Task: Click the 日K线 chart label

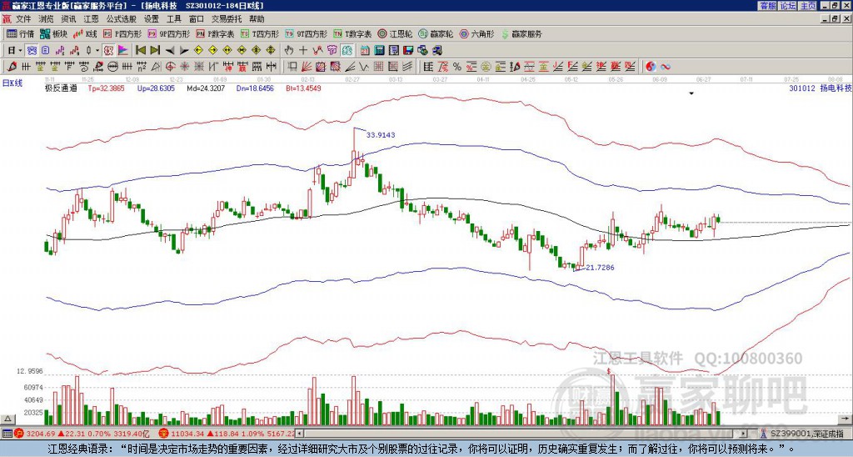Action: [x=12, y=83]
